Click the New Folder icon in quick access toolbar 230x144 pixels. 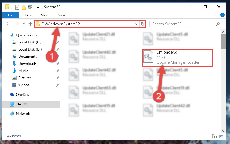24,7
